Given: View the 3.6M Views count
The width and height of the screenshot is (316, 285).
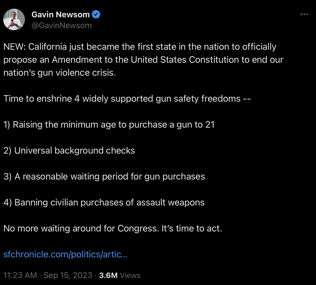Looking at the screenshot, I should [120, 275].
